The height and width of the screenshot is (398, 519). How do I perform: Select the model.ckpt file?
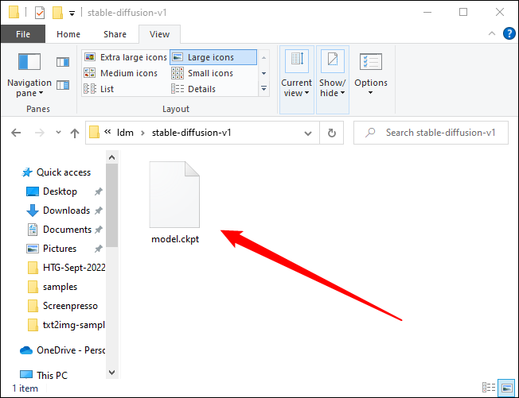(x=175, y=203)
